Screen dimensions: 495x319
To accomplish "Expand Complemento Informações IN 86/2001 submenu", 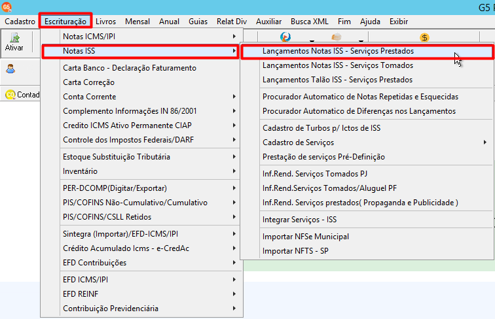I will (141, 111).
